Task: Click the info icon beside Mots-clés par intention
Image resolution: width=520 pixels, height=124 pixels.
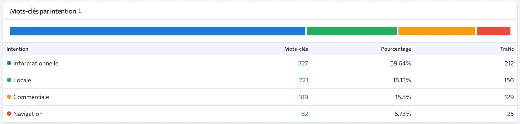Action: 80,11
